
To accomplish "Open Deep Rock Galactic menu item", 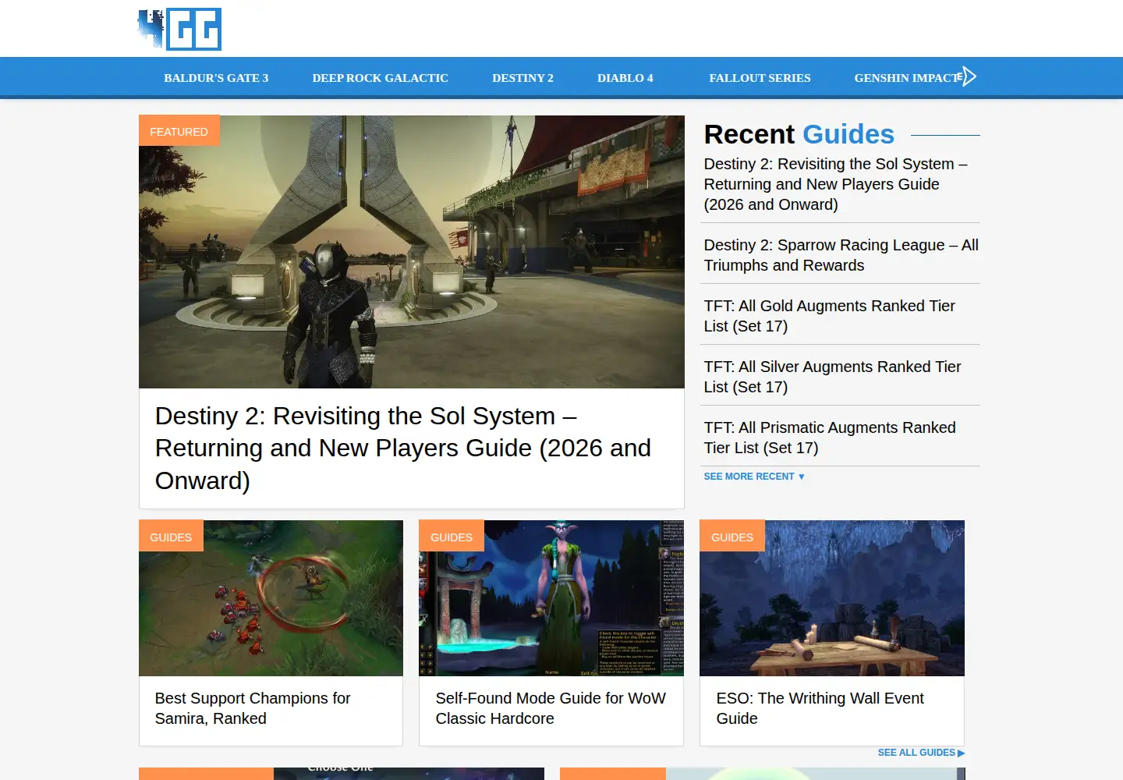I will (380, 78).
